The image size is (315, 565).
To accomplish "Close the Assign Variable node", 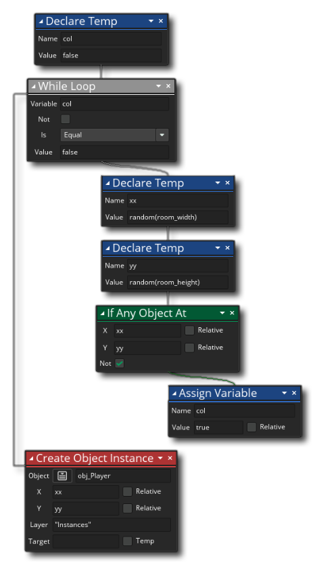I will click(294, 393).
